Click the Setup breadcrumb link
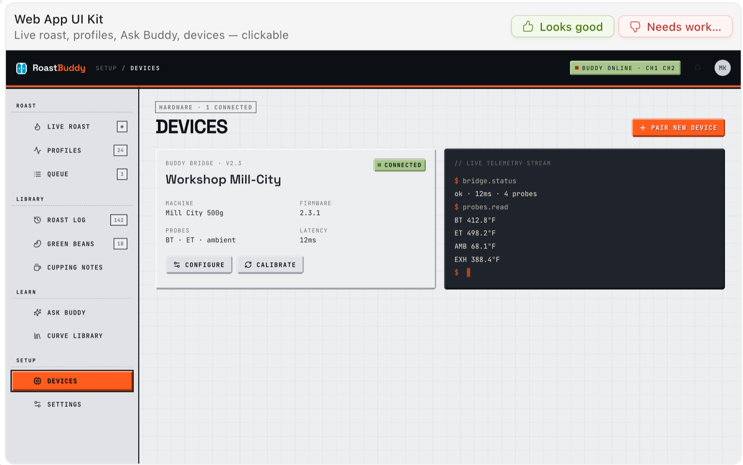The image size is (743, 465). (x=106, y=68)
